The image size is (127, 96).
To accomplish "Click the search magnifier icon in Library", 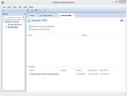I will (x=4, y=17).
